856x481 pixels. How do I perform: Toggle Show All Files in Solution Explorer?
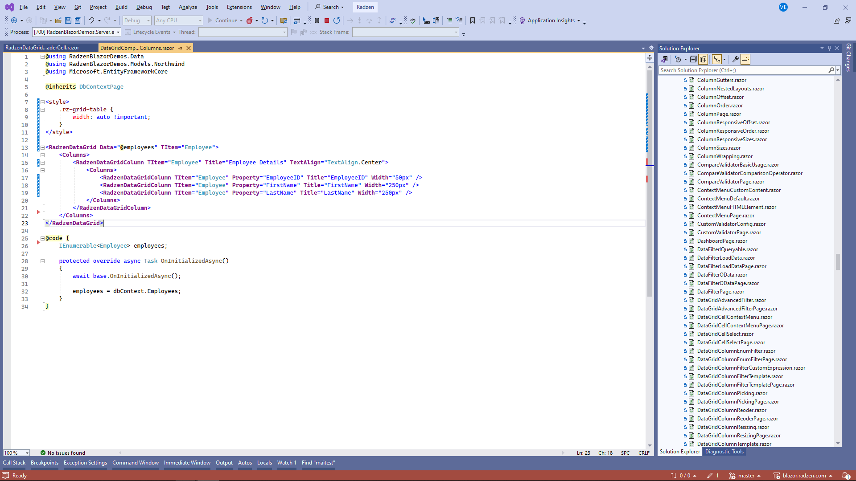click(703, 59)
